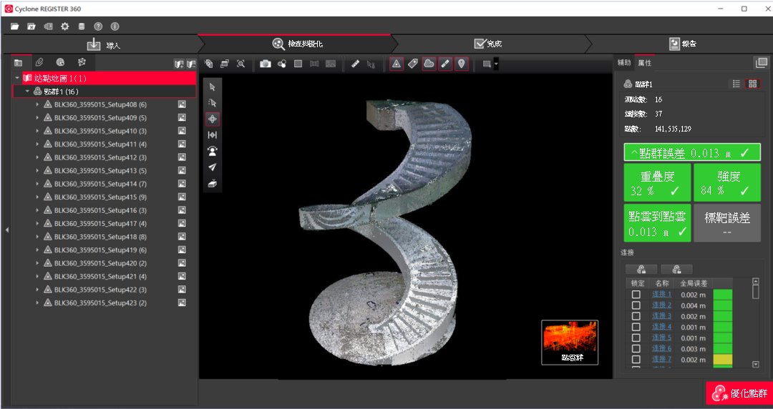Viewport: 773px width, 409px height.
Task: Click image icon for Setup416 row
Action: click(182, 210)
